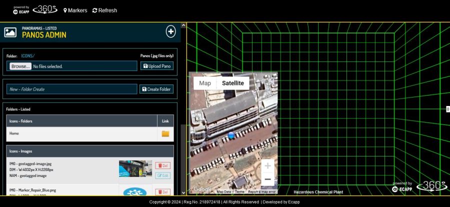Image resolution: width=450 pixels, height=207 pixels.
Task: Click the ECAPP 360 logo in viewer
Action: click(x=419, y=186)
